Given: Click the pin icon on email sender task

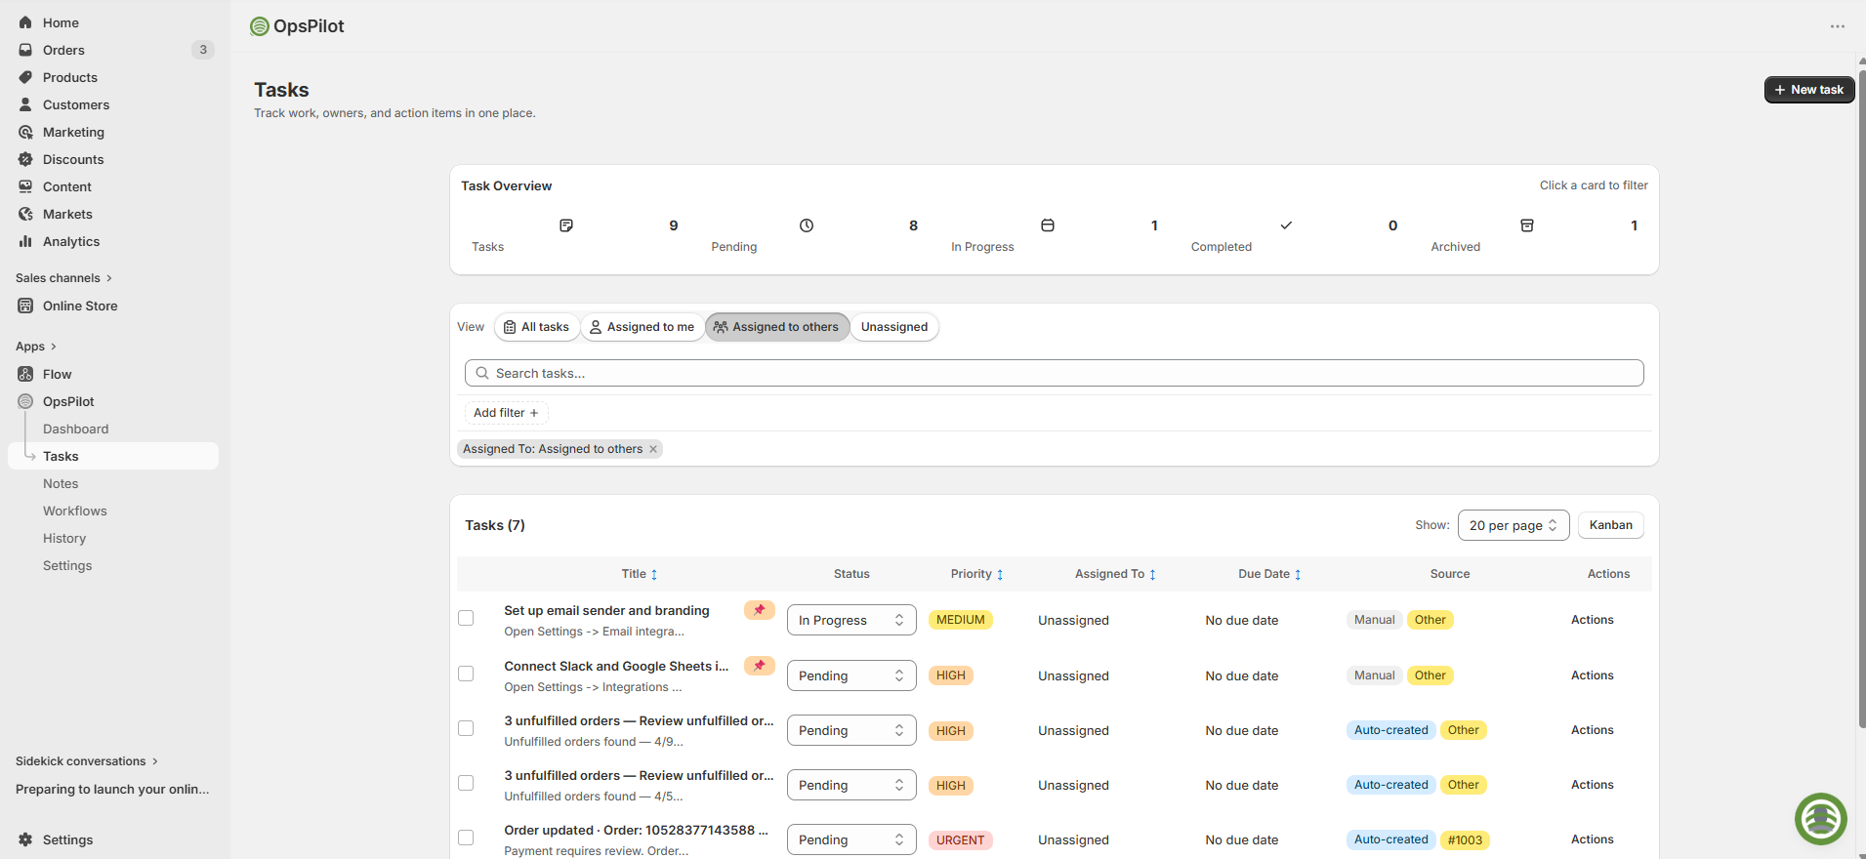Looking at the screenshot, I should click(x=760, y=610).
